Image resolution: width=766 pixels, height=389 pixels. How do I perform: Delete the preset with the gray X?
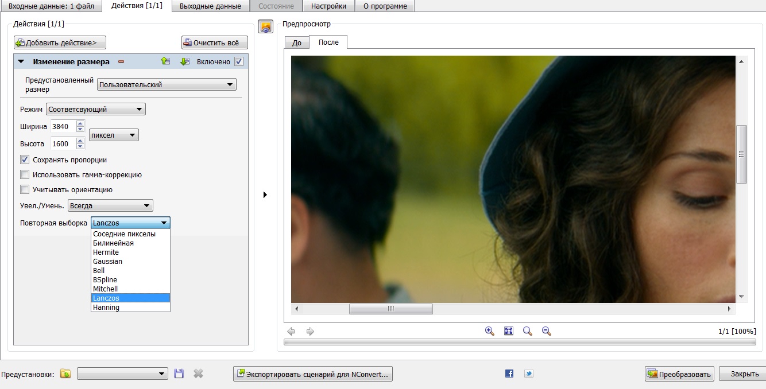tap(198, 374)
